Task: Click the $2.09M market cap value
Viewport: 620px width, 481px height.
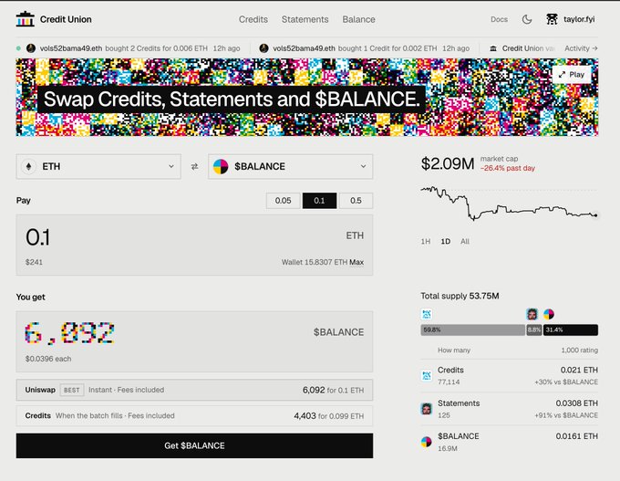Action: (x=447, y=163)
